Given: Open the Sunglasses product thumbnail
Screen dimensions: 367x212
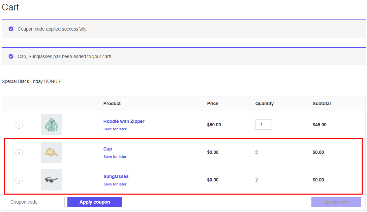Looking at the screenshot, I should click(51, 180).
